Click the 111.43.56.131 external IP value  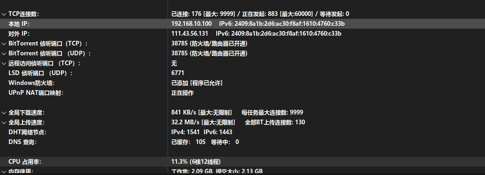tap(189, 34)
